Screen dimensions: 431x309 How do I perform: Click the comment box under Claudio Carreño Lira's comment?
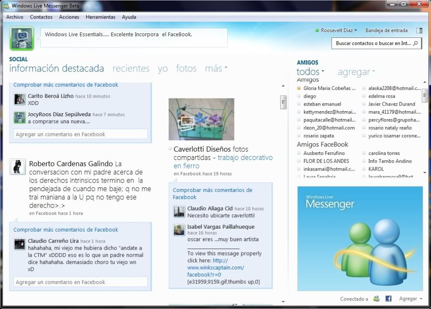(x=80, y=282)
